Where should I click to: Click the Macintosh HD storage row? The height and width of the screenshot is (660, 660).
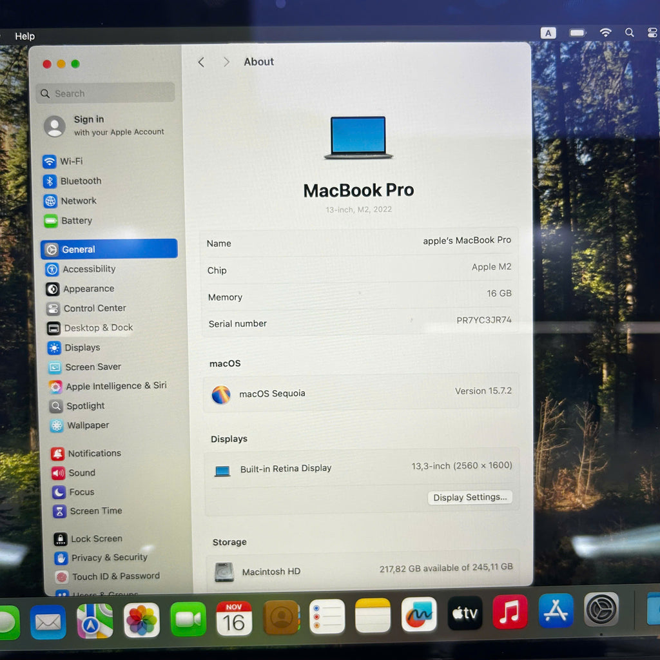(362, 570)
